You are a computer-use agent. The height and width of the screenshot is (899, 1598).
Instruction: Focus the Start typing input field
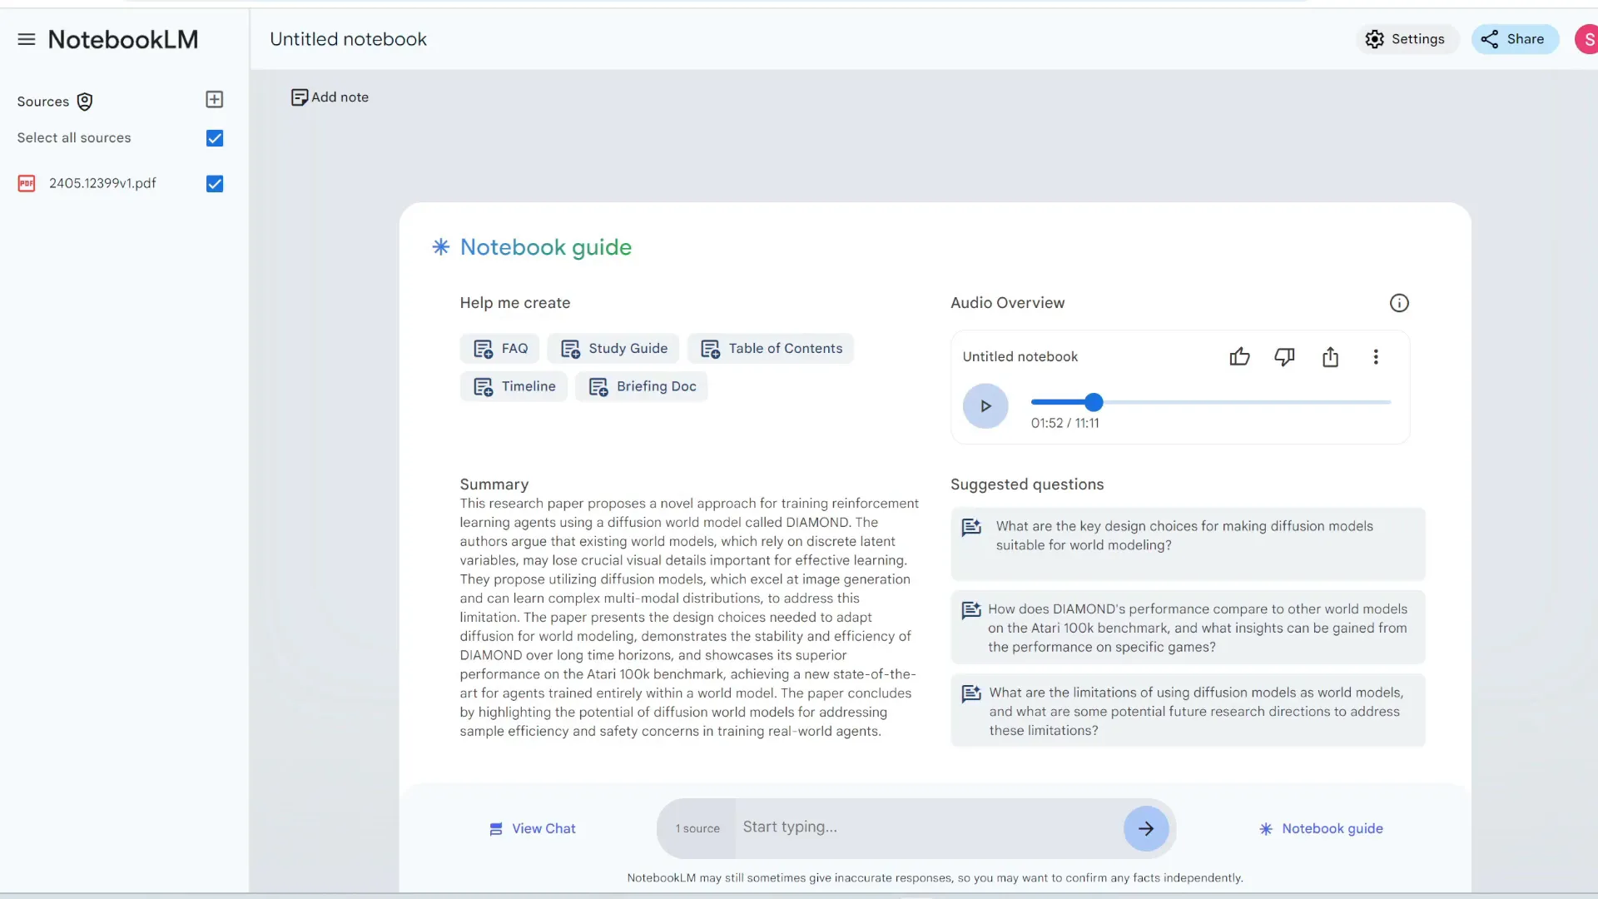tap(928, 827)
